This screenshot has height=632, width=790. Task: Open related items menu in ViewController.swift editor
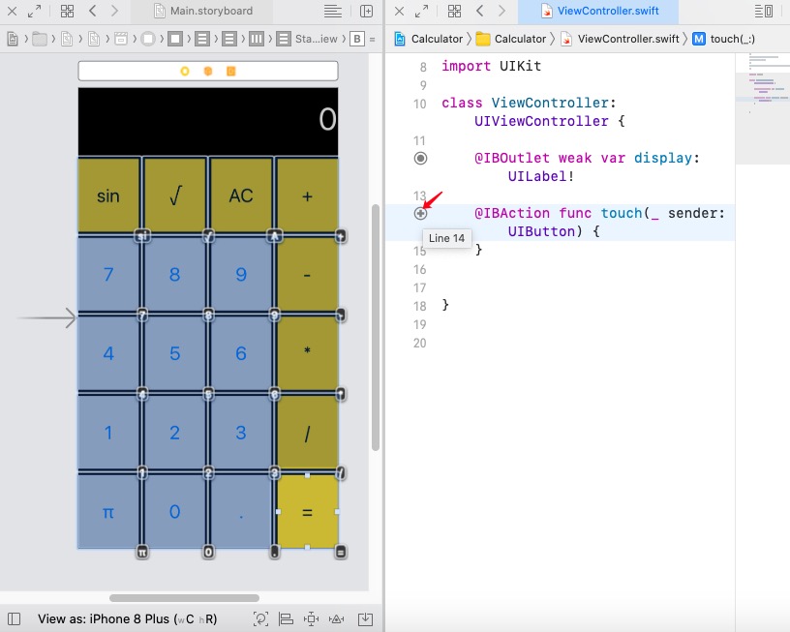coord(454,11)
